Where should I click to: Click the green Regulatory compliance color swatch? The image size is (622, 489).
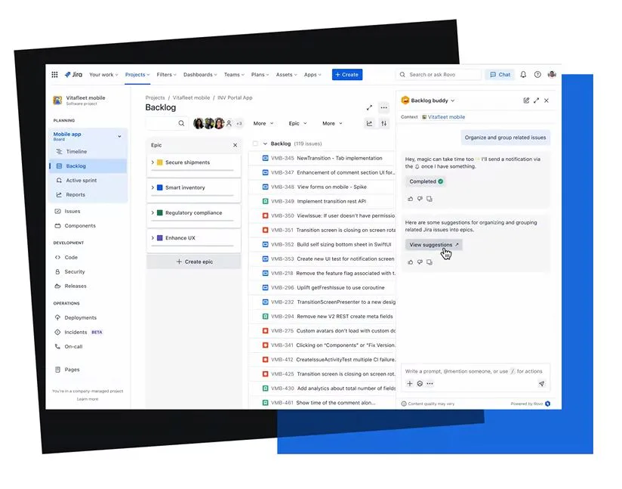[160, 213]
